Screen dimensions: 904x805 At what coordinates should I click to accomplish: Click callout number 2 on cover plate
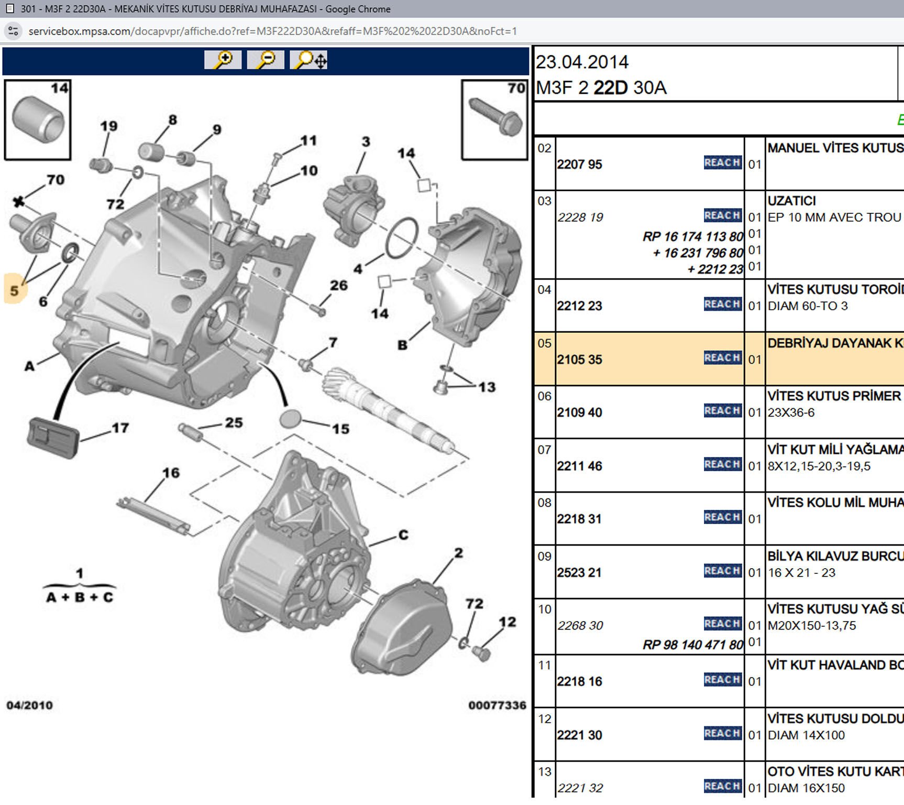click(458, 553)
